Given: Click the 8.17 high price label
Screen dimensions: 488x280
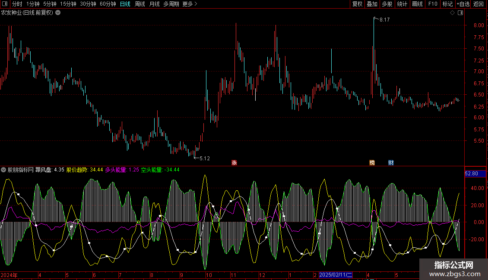Looking at the screenshot, I should tap(384, 20).
